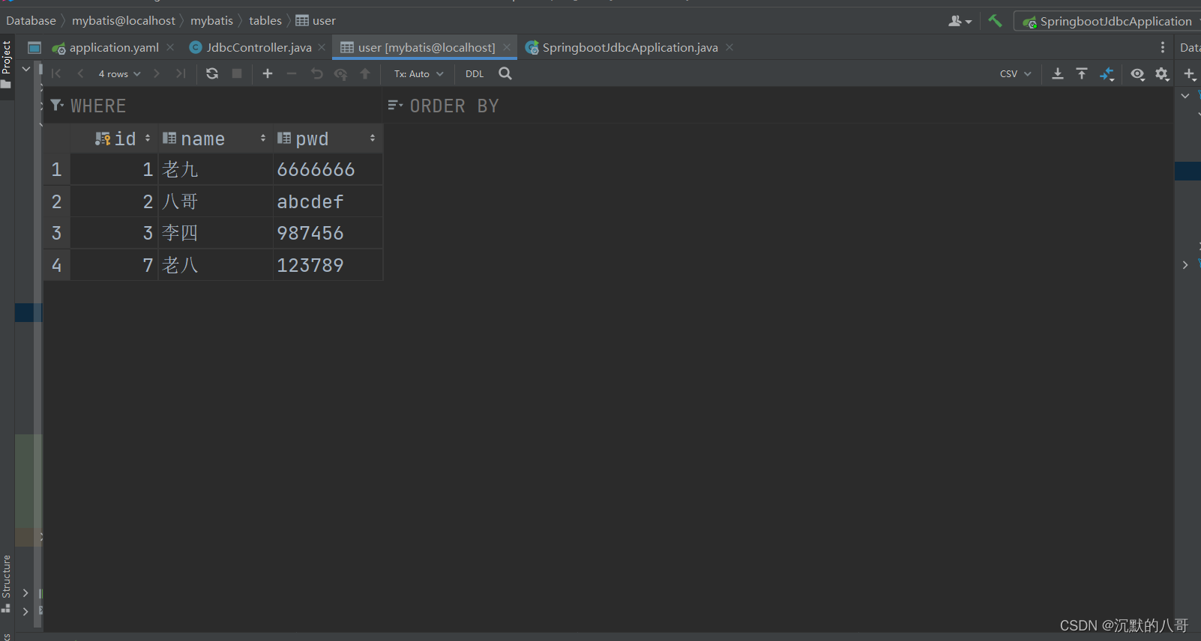Close the SpringbootJdbcApplication.java tab
Image resolution: width=1201 pixels, height=641 pixels.
click(729, 47)
